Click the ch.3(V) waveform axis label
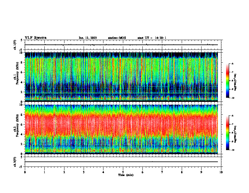 (x=15, y=162)
